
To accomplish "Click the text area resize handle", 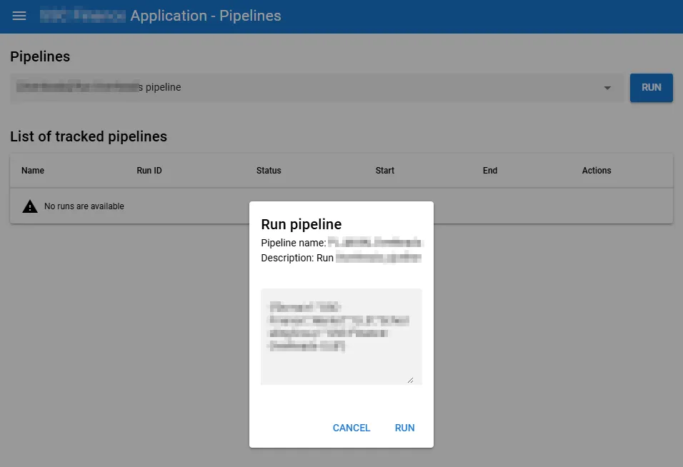I will 410,380.
